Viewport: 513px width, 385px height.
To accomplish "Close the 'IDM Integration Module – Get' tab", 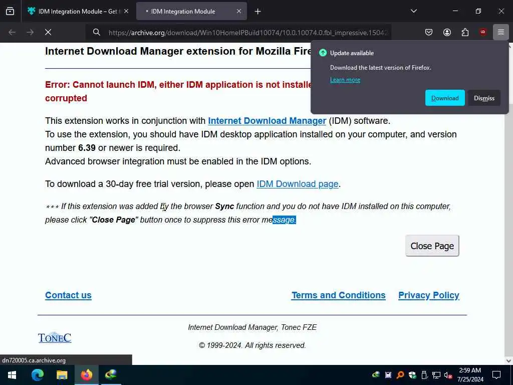I will pos(126,11).
